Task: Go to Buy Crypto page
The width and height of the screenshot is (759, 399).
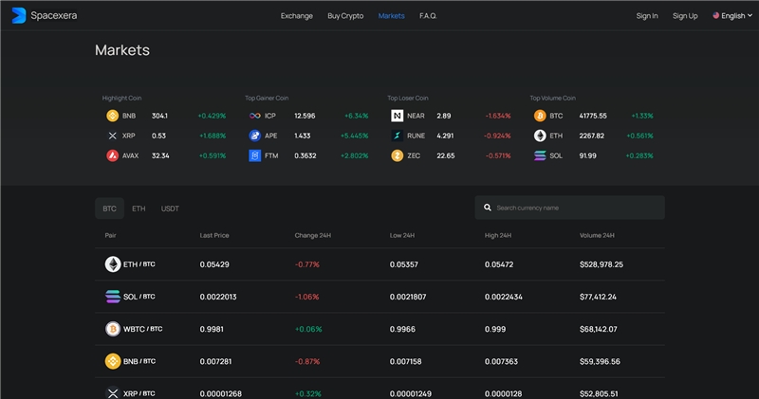Action: (345, 16)
